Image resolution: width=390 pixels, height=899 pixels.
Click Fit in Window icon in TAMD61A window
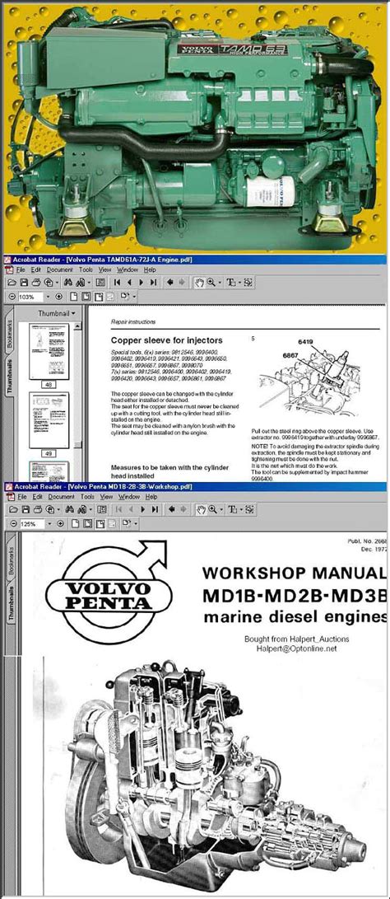click(86, 297)
